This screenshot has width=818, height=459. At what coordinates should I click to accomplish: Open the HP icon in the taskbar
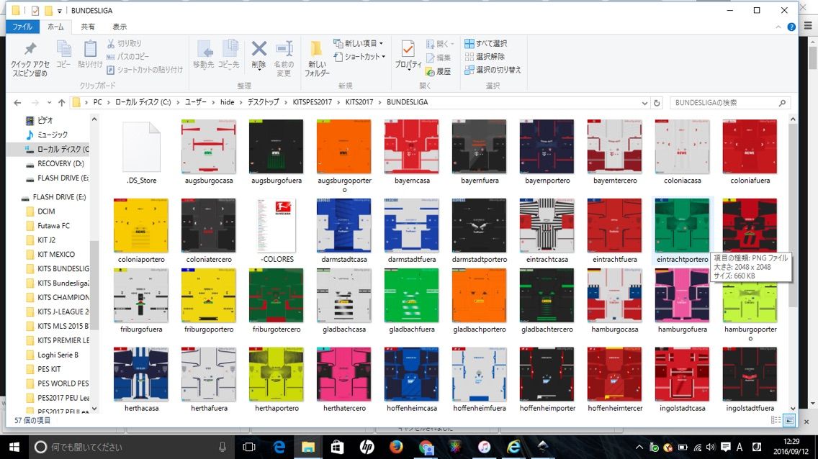tap(367, 447)
